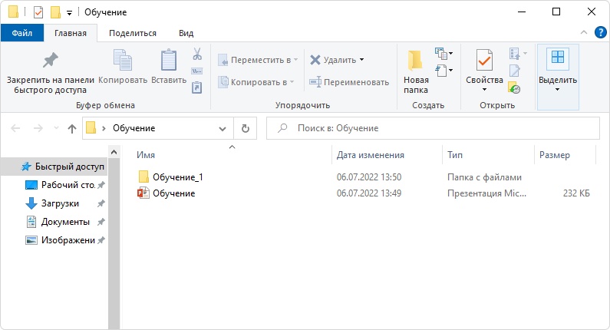The height and width of the screenshot is (330, 610).
Task: Click the Поиск в: Обучение field
Action: (433, 128)
